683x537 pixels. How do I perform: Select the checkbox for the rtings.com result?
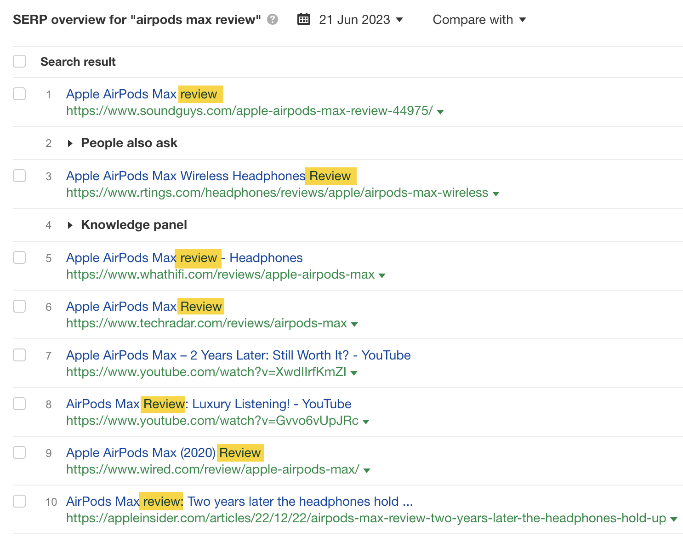point(19,176)
